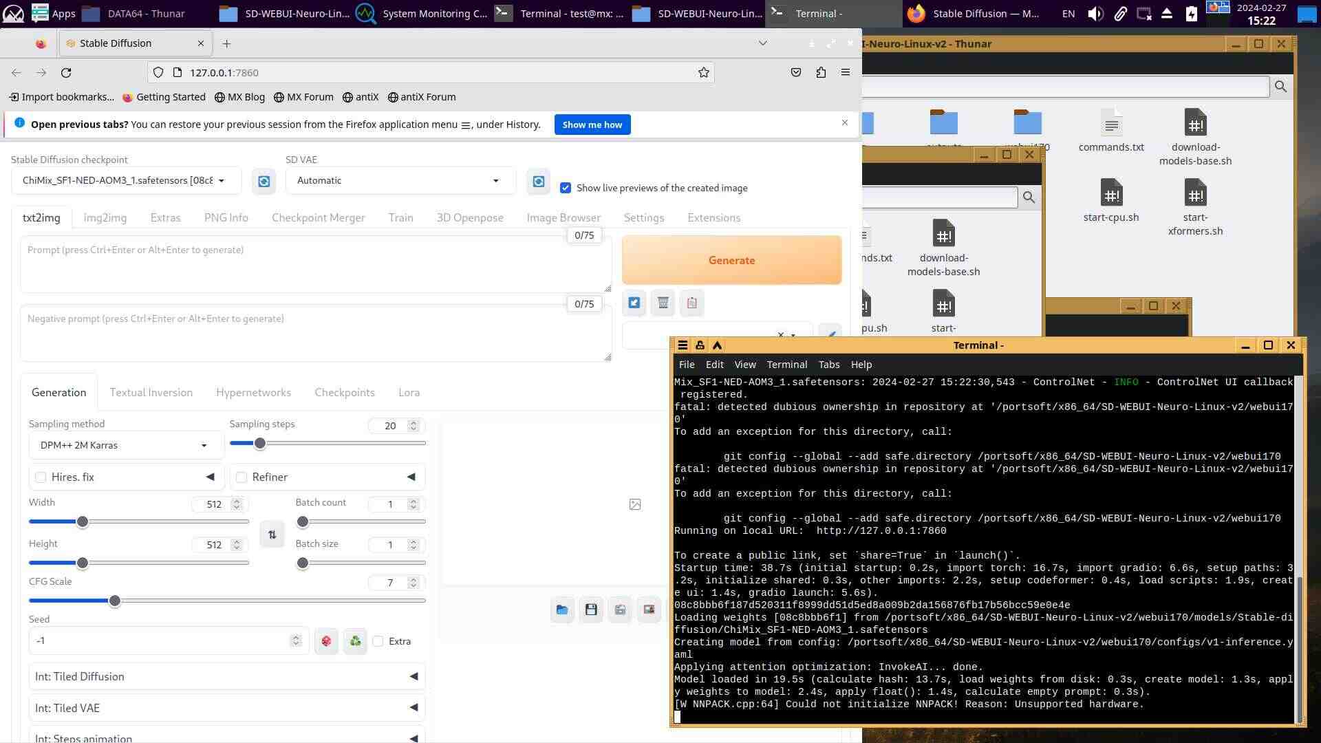Switch to the img2img tab
The width and height of the screenshot is (1321, 743).
[105, 218]
